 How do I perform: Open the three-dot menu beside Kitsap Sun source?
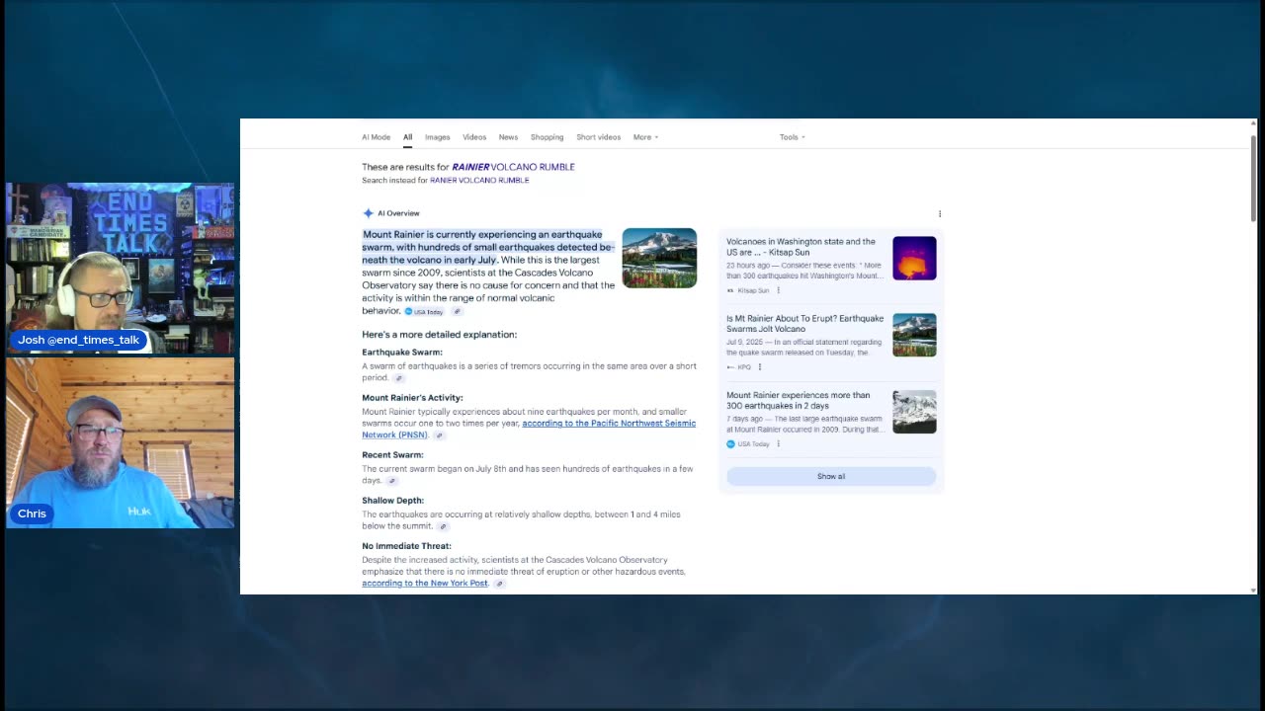(x=778, y=290)
